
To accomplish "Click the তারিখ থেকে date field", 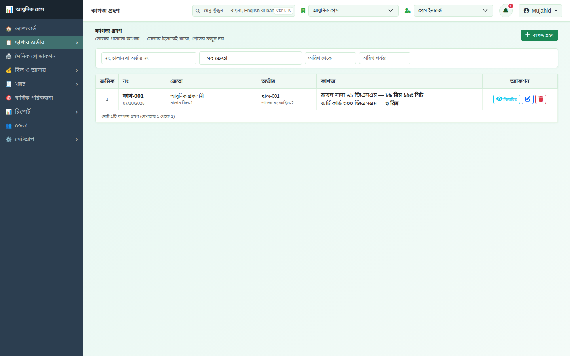I will click(331, 58).
